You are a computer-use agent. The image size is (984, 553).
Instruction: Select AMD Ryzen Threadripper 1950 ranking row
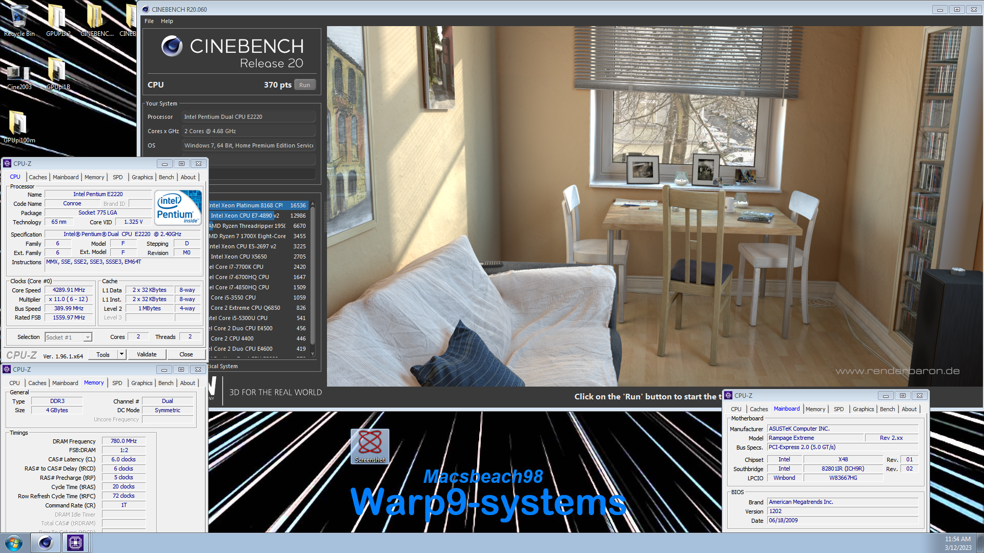[x=257, y=226]
